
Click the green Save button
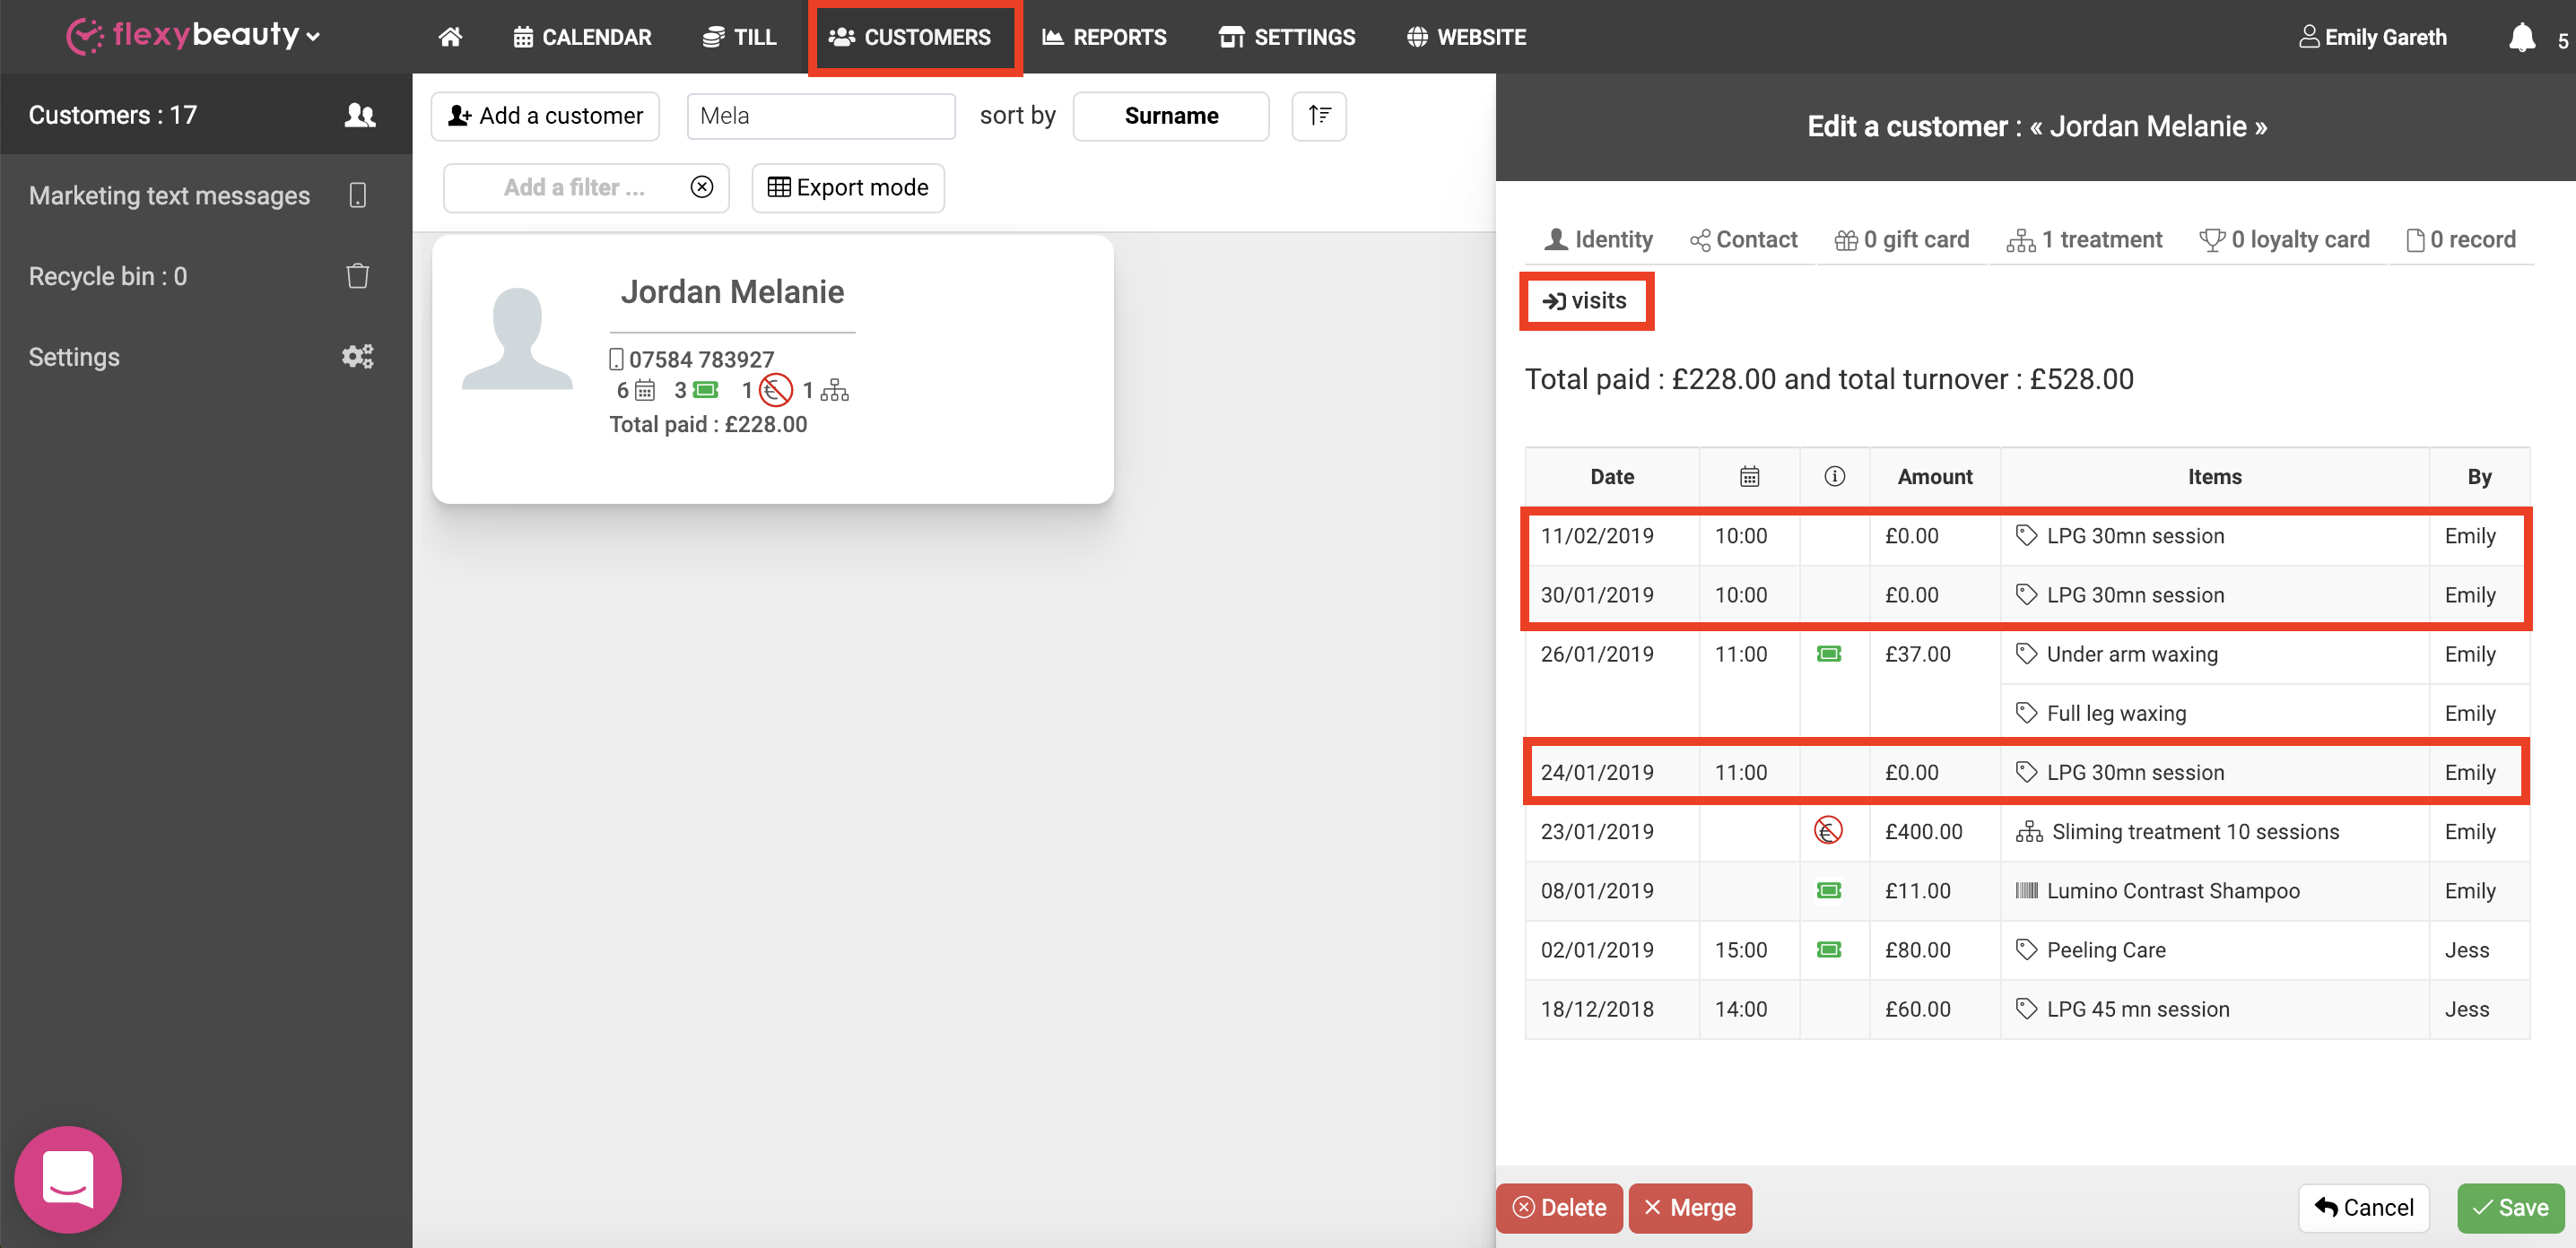2510,1207
